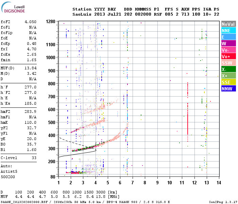Click the SSW legend swatch
The height and width of the screenshot is (204, 238).
click(228, 63)
